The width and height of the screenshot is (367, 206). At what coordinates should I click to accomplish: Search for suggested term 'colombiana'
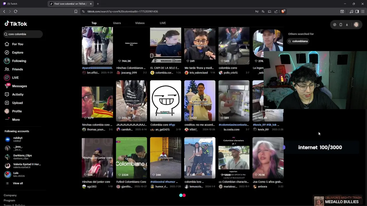[x=298, y=41]
